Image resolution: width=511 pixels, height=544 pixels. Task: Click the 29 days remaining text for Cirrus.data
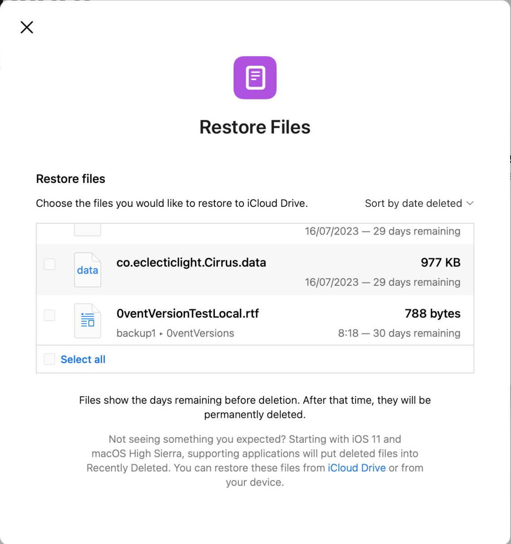382,282
